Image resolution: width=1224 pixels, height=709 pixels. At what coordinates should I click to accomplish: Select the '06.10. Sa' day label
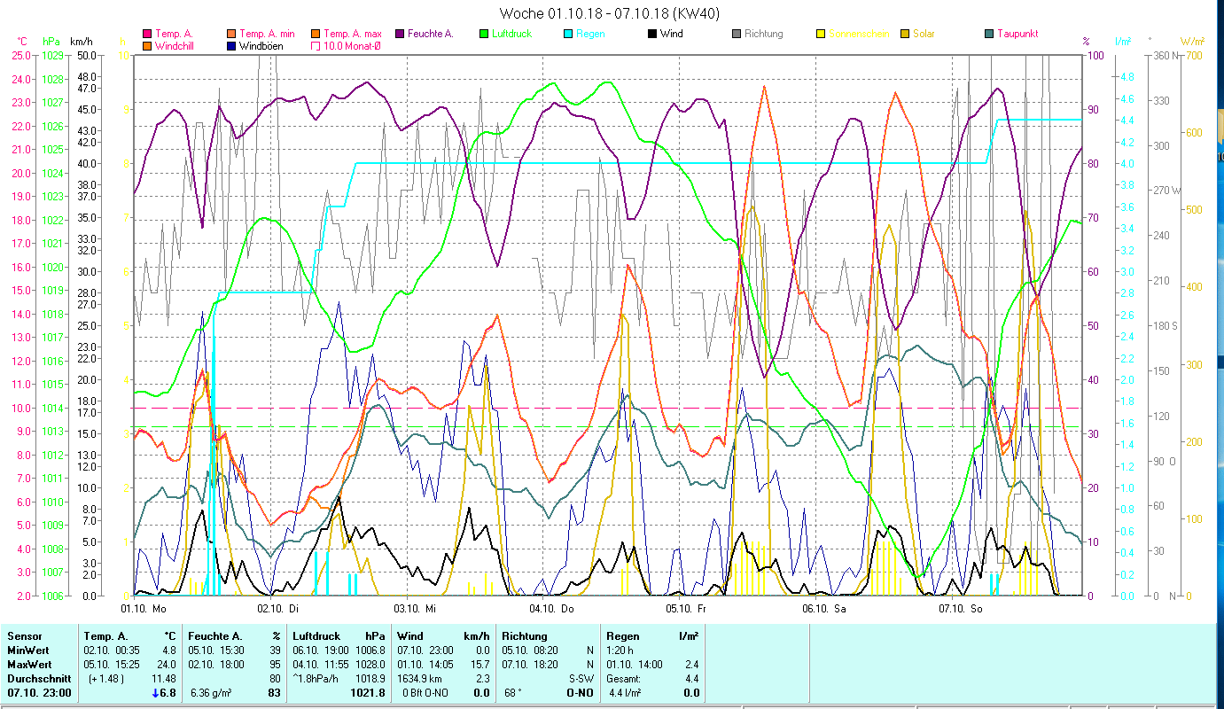[823, 609]
